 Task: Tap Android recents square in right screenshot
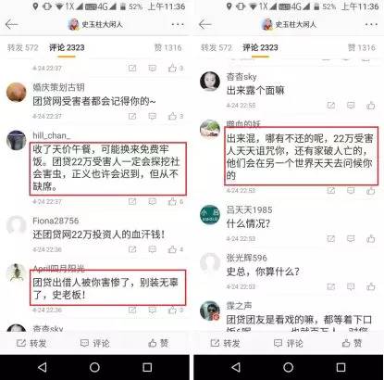pos(341,367)
